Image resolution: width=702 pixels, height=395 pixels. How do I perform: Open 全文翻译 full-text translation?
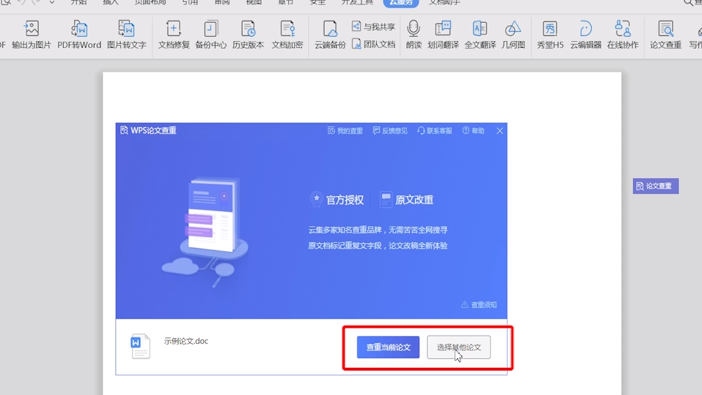480,34
